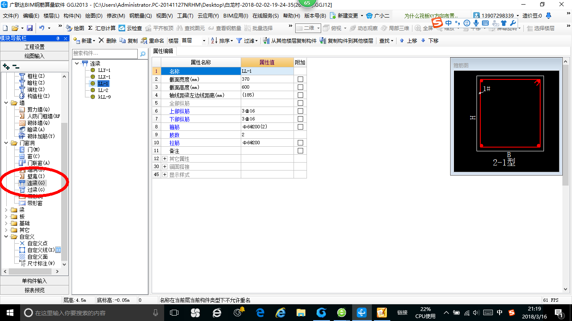Toggle 附加 checkbox for 上部纵筋
572x321 pixels.
(300, 111)
